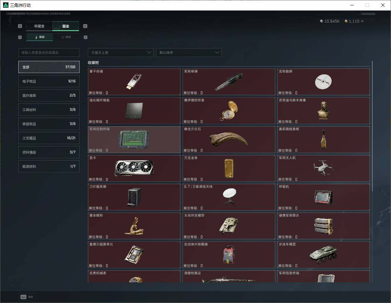The height and width of the screenshot is (303, 391).
Task: Select the 克劳迪乌斯半身像 bust
Action: (x=324, y=111)
